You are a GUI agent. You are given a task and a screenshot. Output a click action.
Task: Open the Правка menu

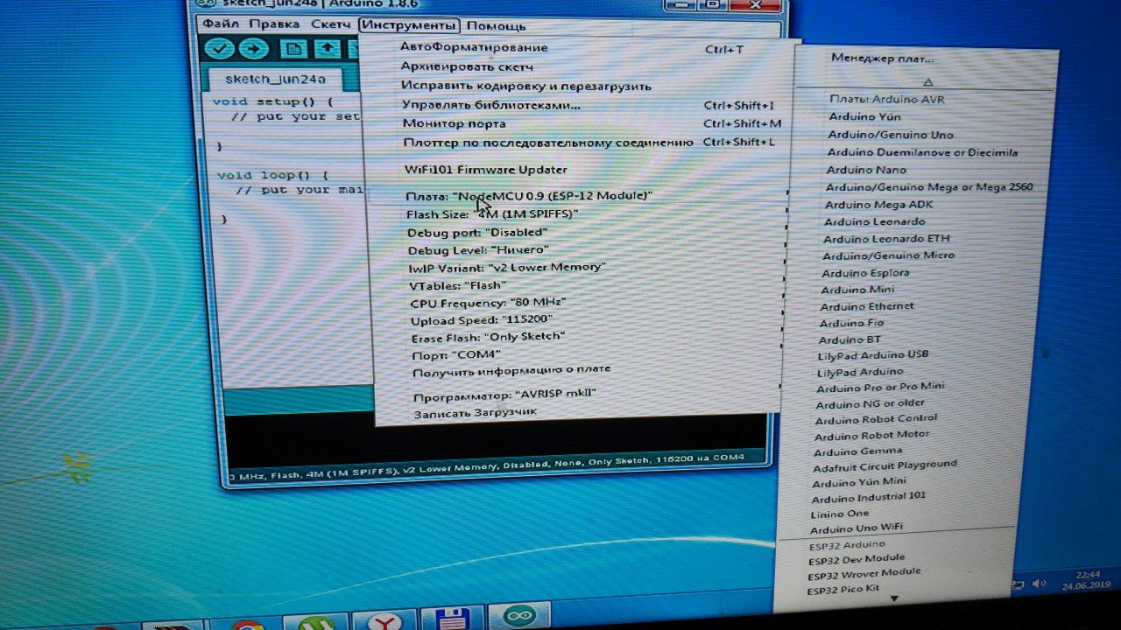(x=273, y=24)
